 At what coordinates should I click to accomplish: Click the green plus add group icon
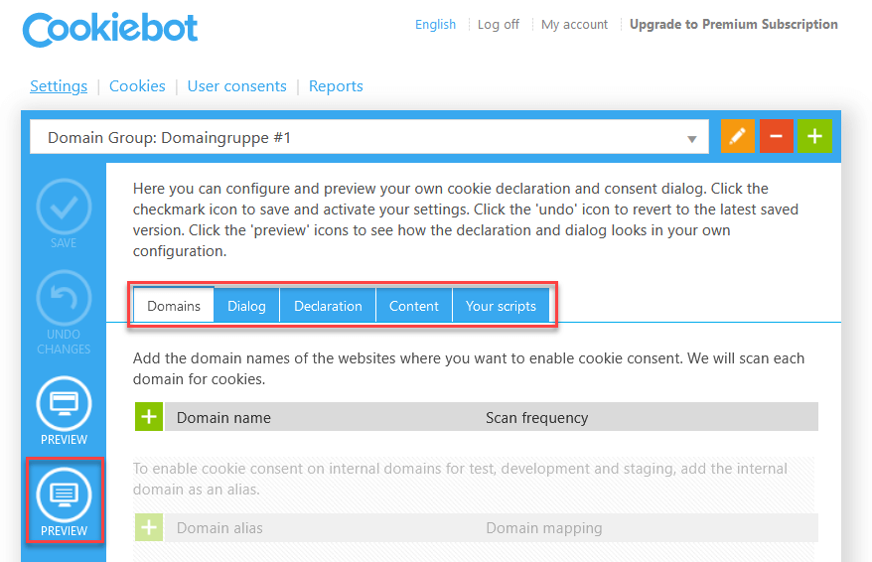coord(814,136)
